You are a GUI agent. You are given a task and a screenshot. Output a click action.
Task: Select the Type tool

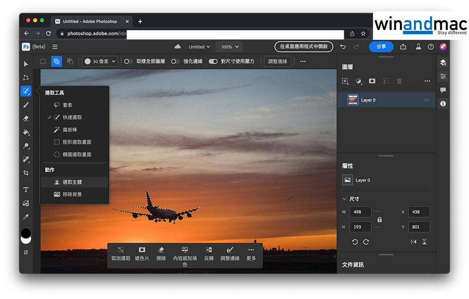(26, 190)
